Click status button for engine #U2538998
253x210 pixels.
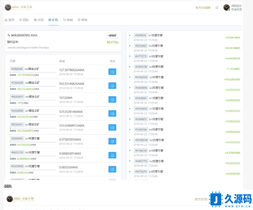pyautogui.click(x=112, y=113)
